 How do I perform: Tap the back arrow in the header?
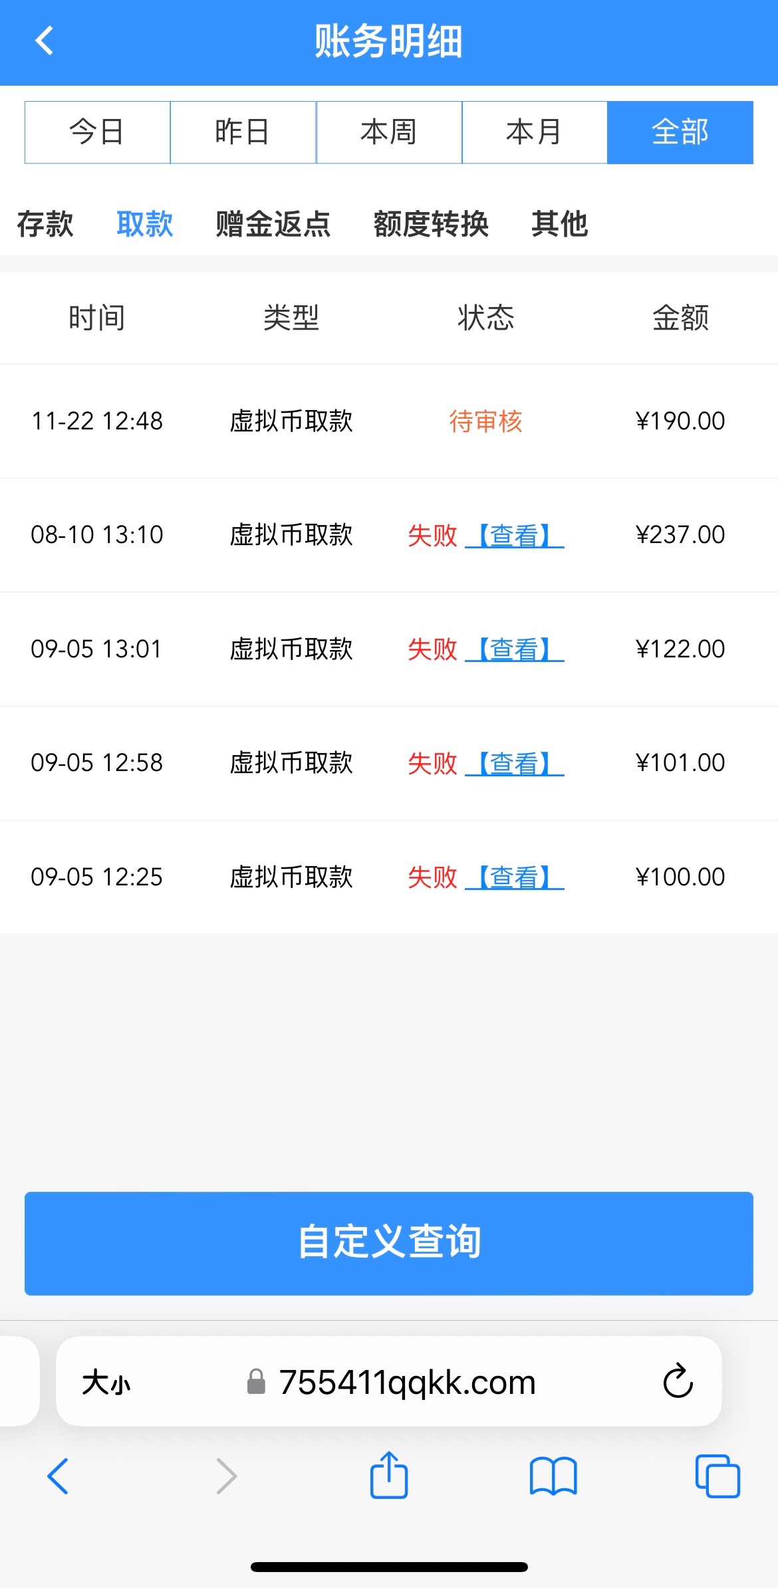click(x=45, y=41)
